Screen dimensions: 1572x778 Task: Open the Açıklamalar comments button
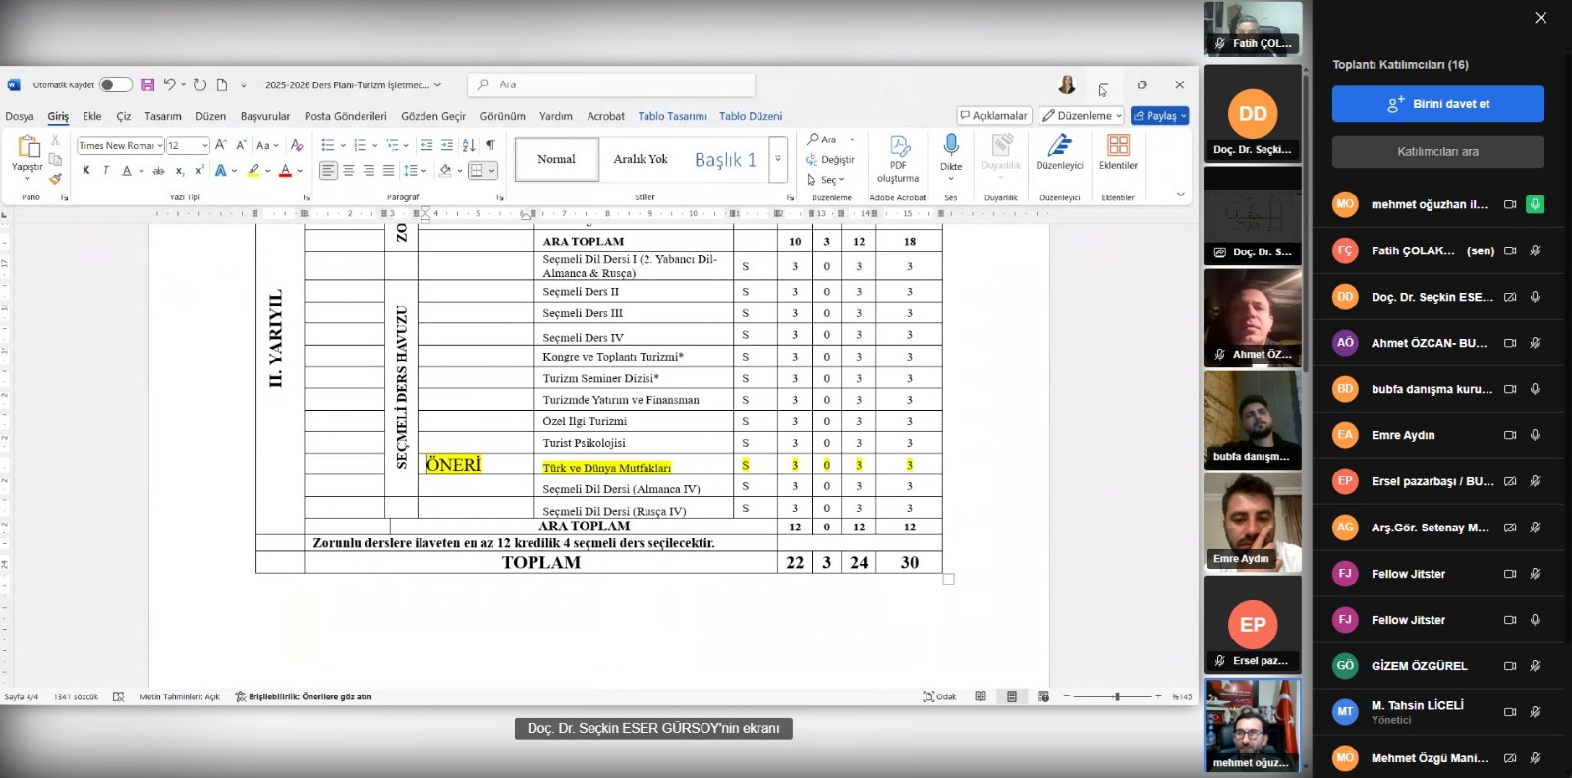point(994,116)
